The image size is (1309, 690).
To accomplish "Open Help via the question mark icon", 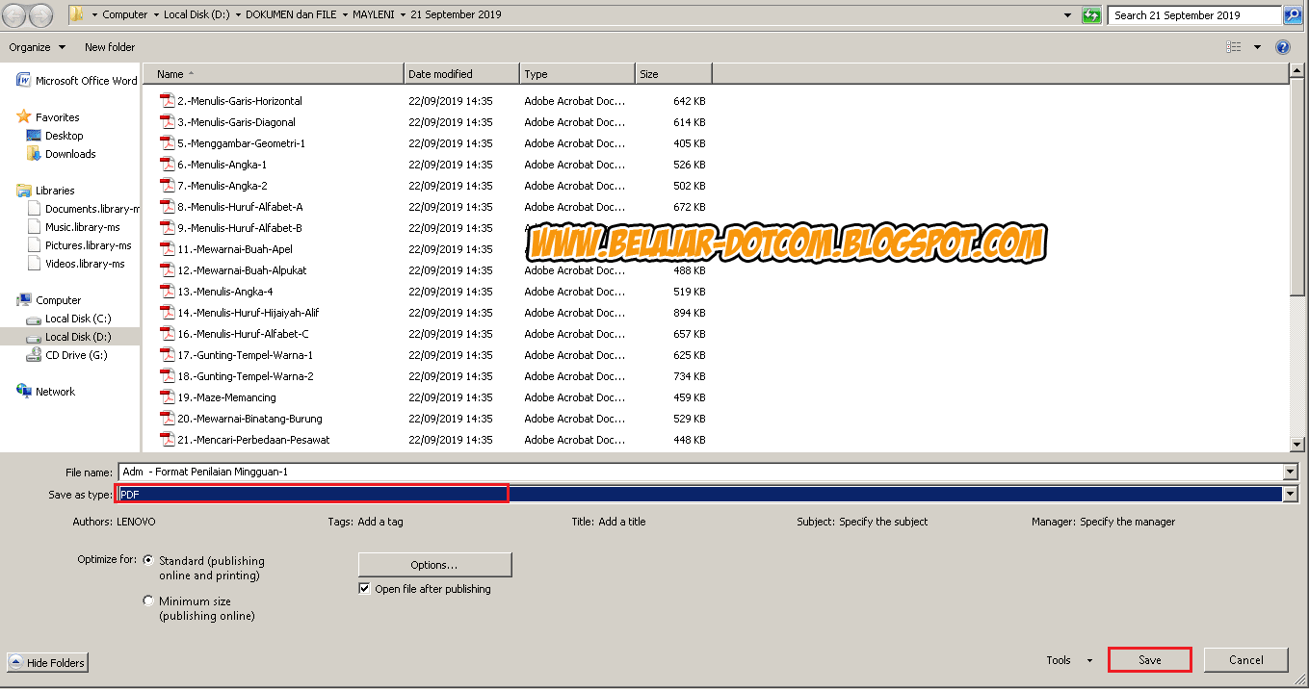I will click(x=1285, y=46).
